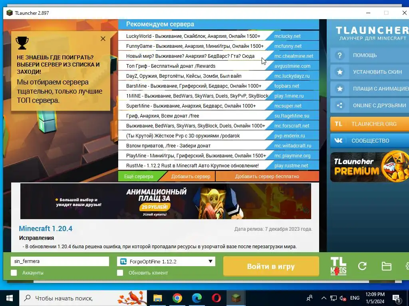Viewport: 409px width, 306px height.
Task: Launch Opera browser from the taskbar
Action: click(216, 298)
